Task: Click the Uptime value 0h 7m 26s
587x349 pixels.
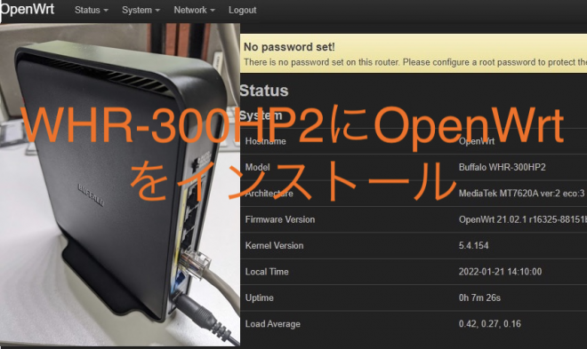Action: (x=479, y=297)
